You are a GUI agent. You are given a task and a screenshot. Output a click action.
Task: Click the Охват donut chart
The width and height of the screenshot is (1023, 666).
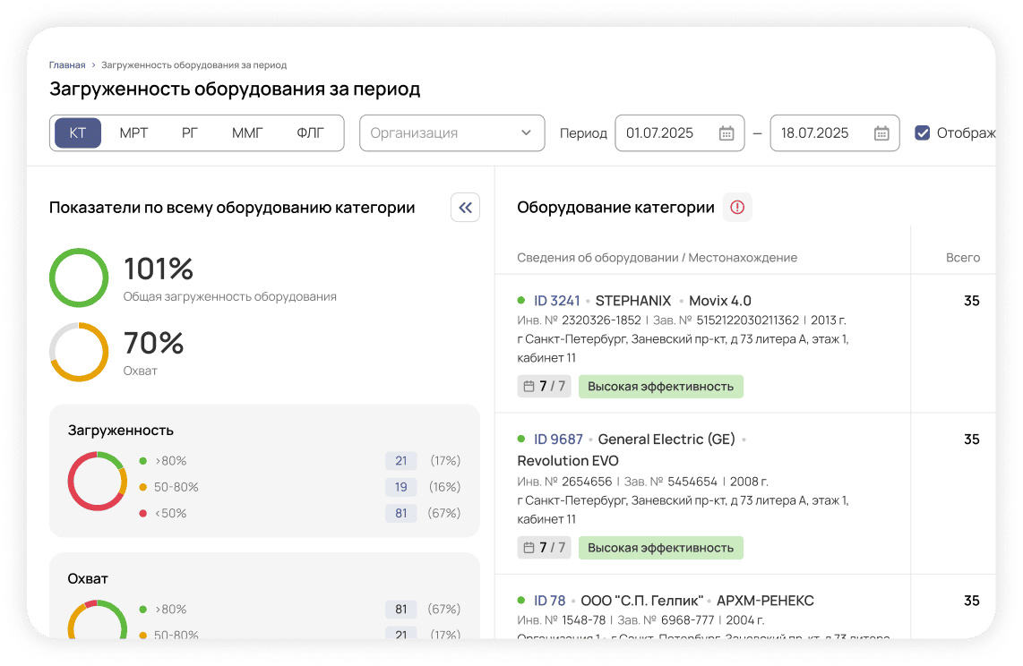coord(98,619)
